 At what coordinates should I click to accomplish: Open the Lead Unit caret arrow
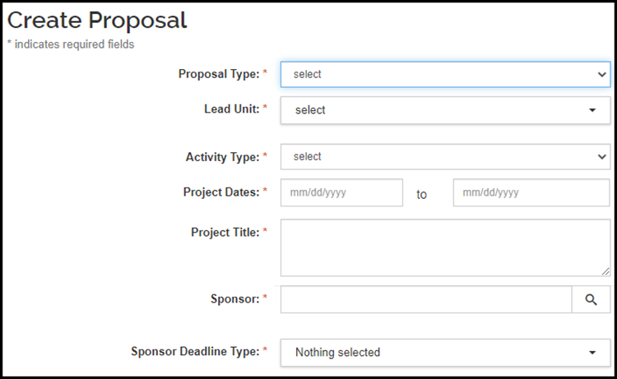pyautogui.click(x=592, y=110)
